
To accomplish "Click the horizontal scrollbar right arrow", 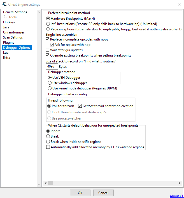I will [179, 183].
